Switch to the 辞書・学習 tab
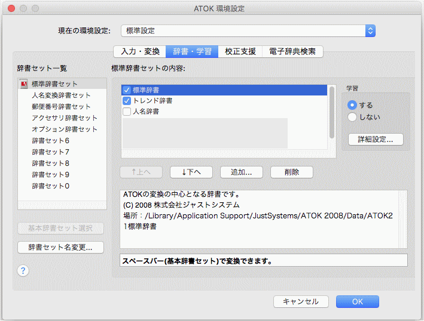The image size is (424, 321). tap(192, 51)
